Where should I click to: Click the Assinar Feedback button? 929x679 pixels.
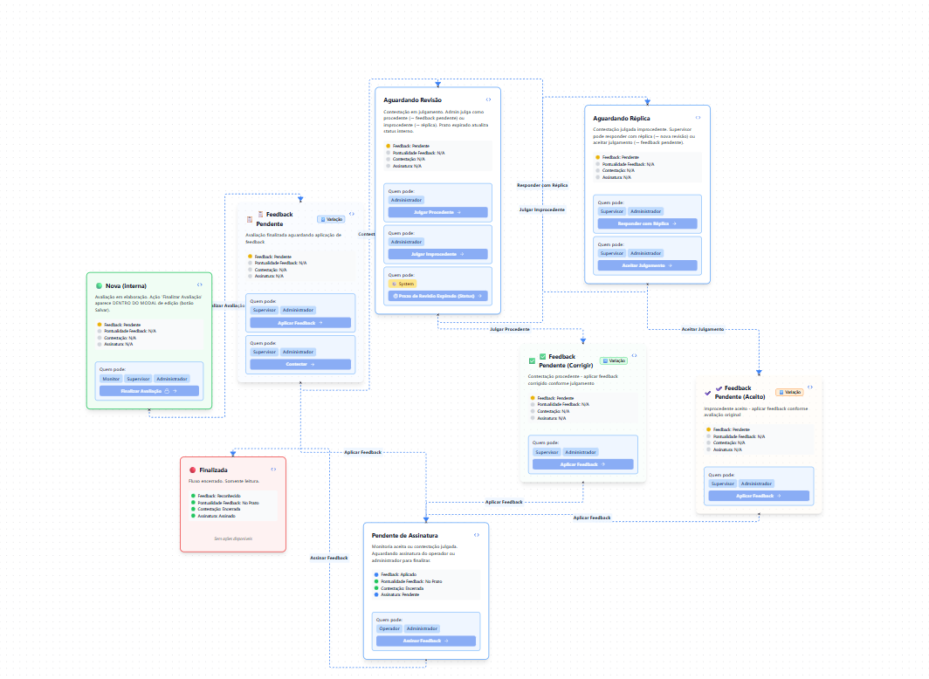coord(425,640)
